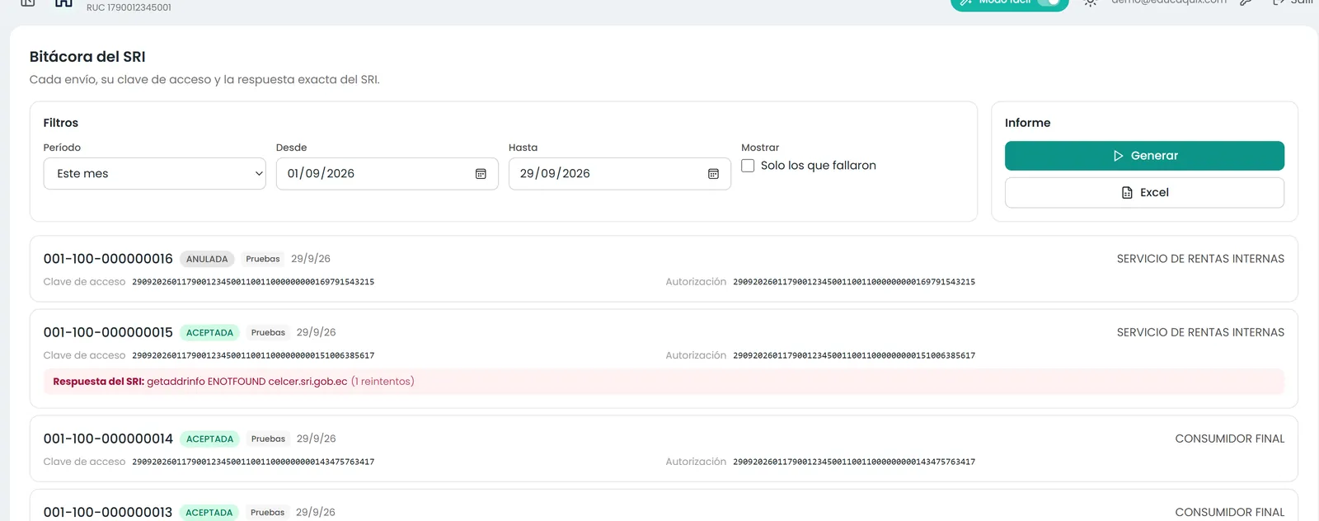
Task: Click 'SERVICIO DE RENTAS INTERNAS' on document 000000016
Action: click(x=1200, y=259)
